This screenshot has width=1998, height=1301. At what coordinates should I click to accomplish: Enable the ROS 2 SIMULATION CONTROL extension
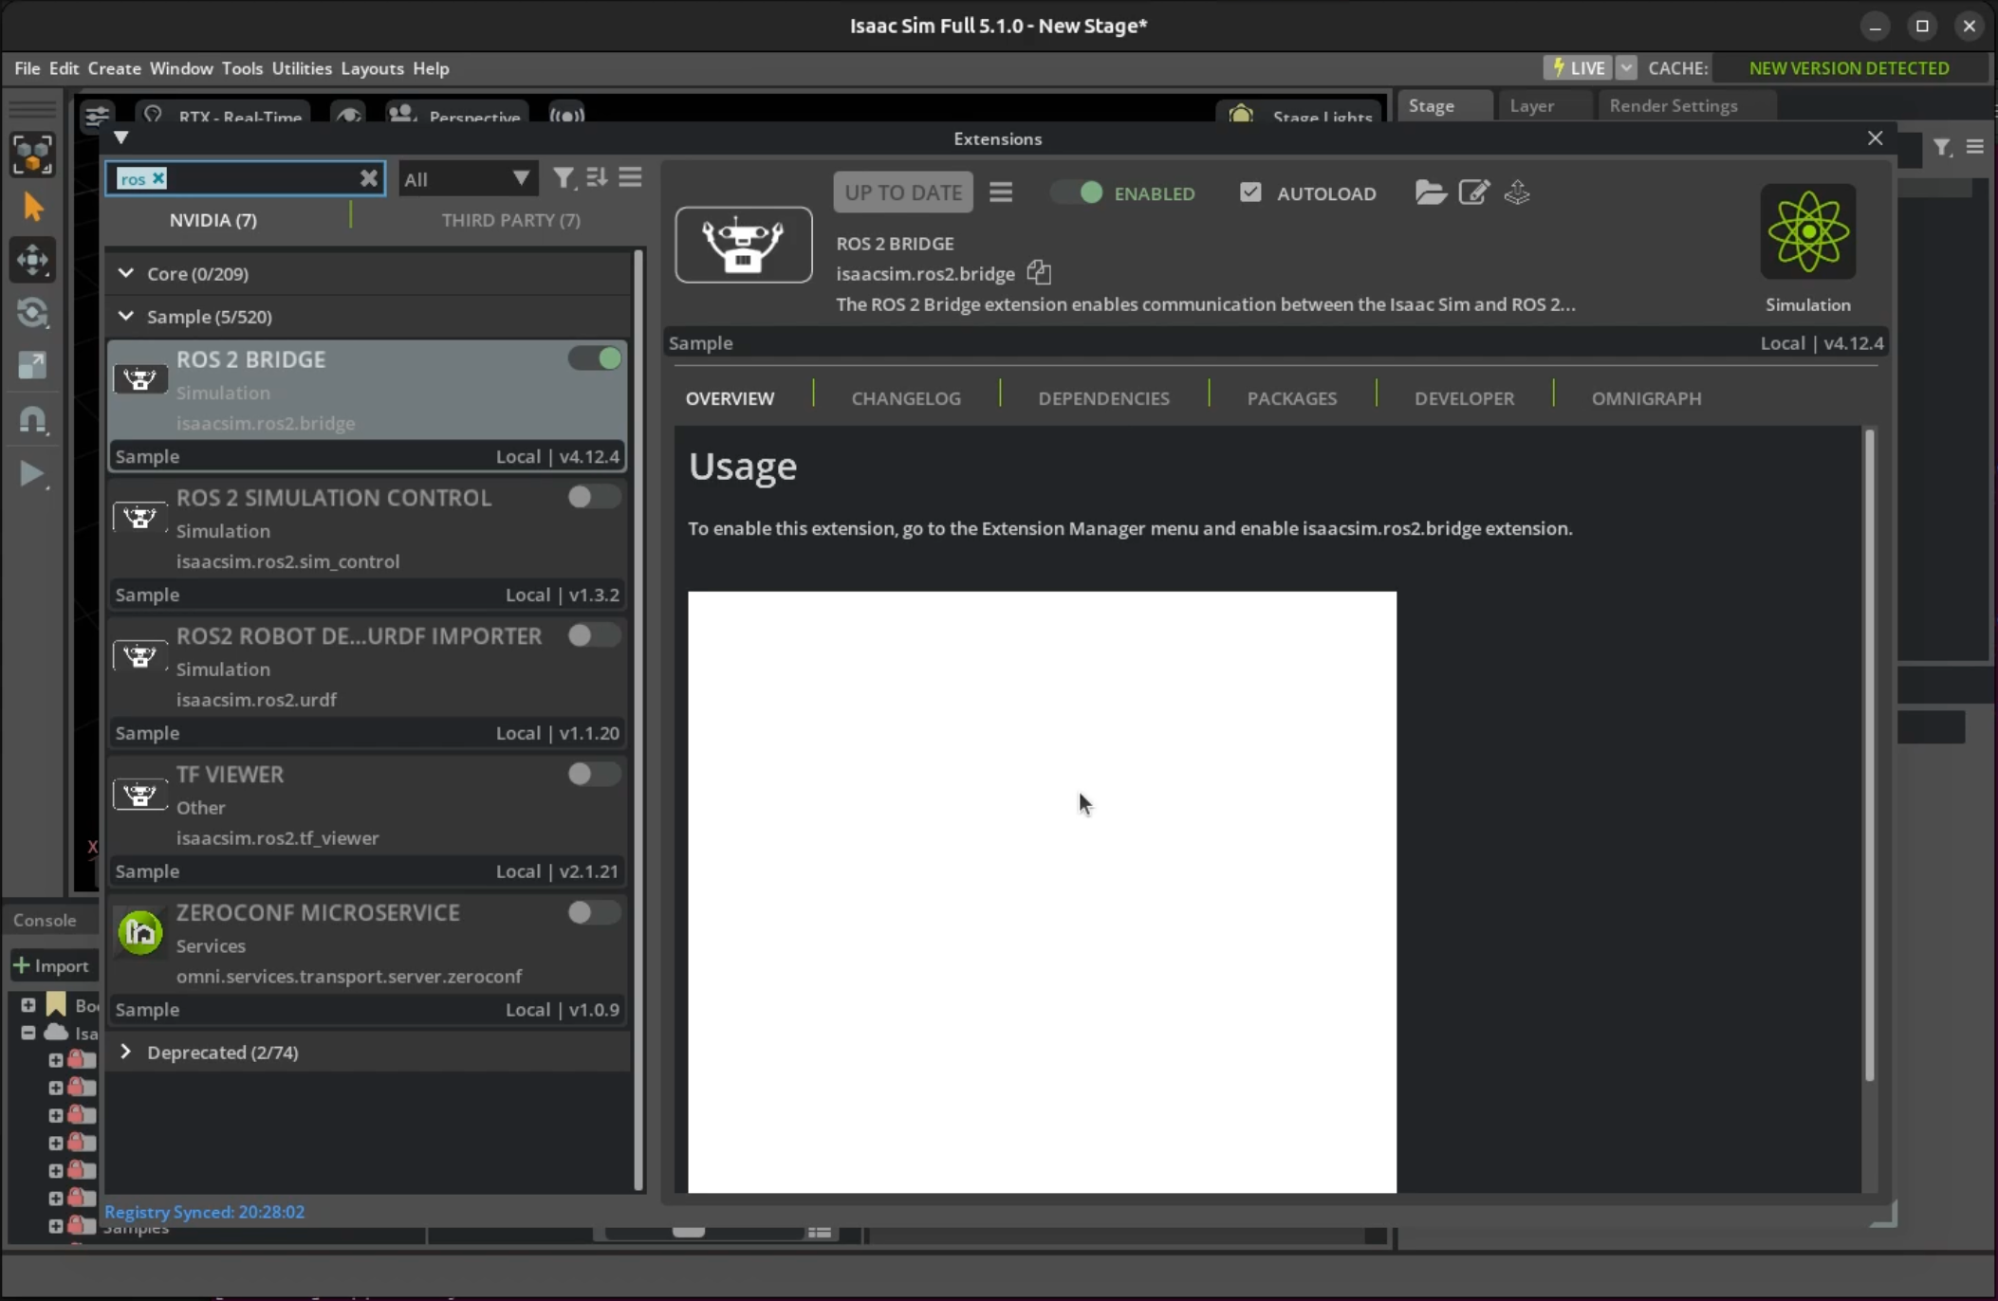594,496
